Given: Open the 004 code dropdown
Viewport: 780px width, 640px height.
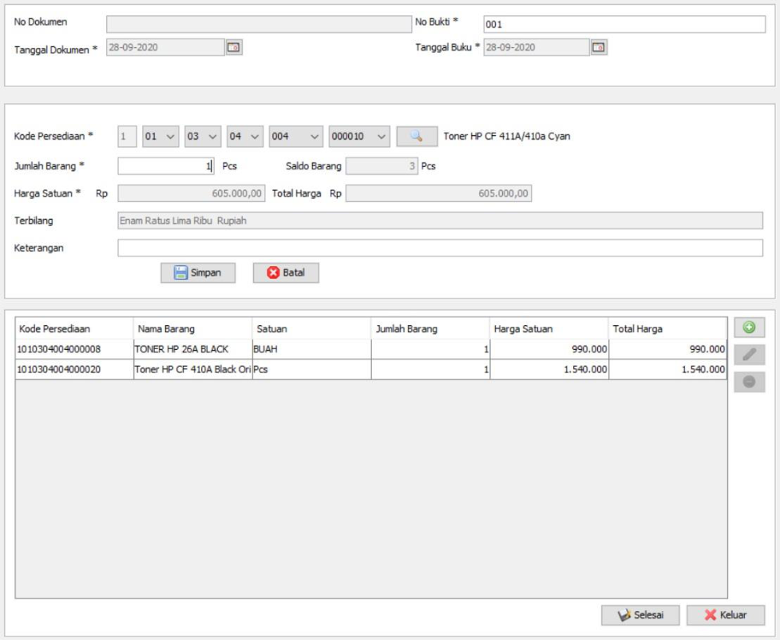Looking at the screenshot, I should [x=296, y=137].
